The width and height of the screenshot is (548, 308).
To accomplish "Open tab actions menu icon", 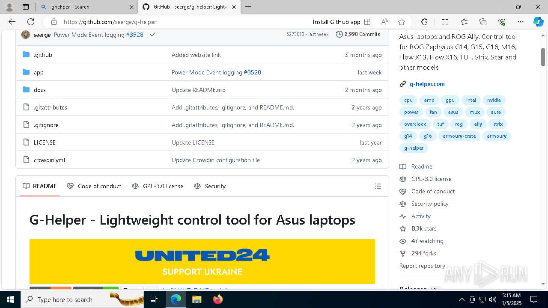I will pyautogui.click(x=26, y=7).
